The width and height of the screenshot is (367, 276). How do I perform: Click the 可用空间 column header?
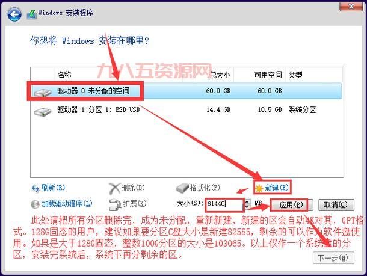[x=268, y=75]
